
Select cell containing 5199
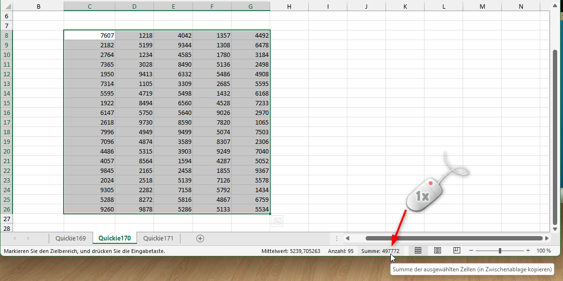pos(134,45)
